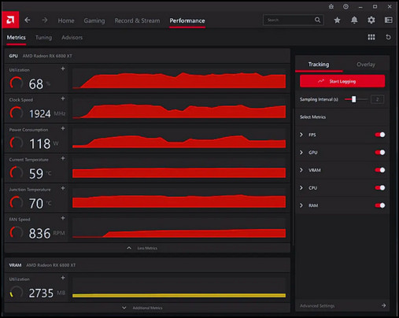
Task: Add VRAM Utilization metric with plus
Action: (x=63, y=278)
